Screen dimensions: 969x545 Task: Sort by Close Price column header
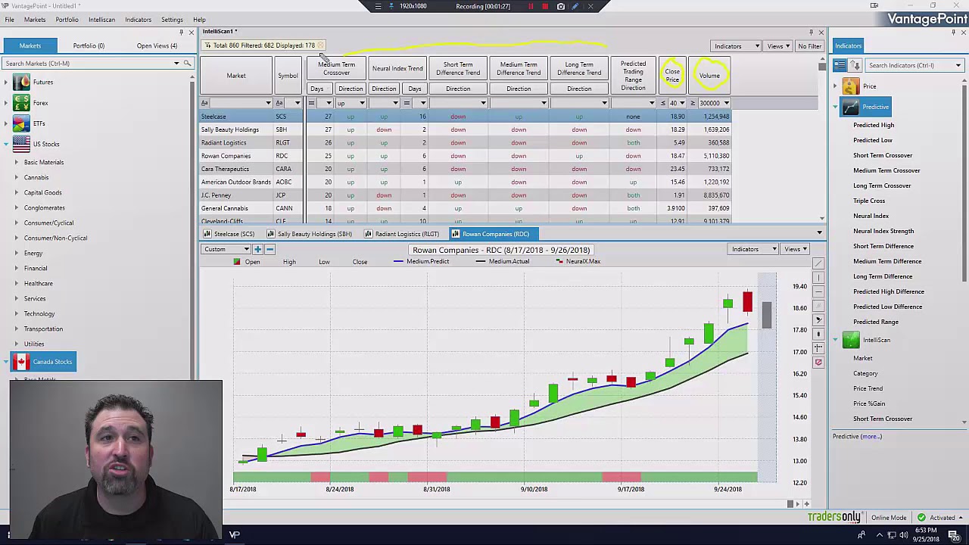click(x=672, y=76)
